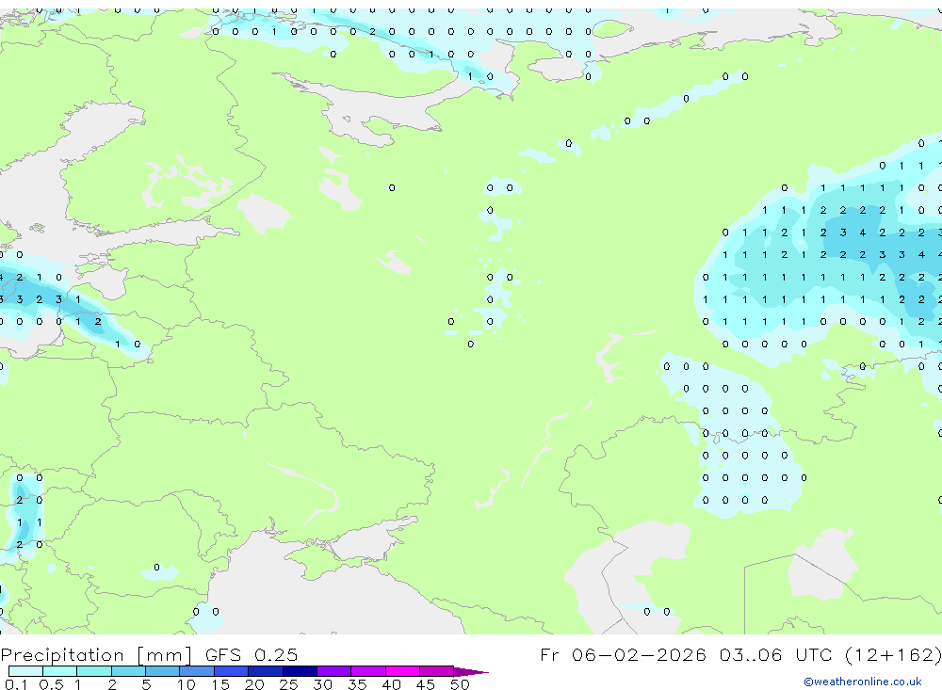Click the 0.1–0.5 mm palest cyan legend swatch
This screenshot has height=690, width=942.
tap(25, 671)
